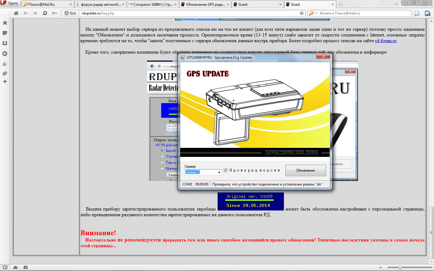Open the History clock panel in sidebar
The height and width of the screenshot is (271, 434).
tap(5, 54)
